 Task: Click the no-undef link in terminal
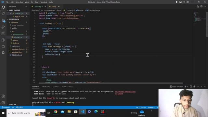click(x=119, y=94)
